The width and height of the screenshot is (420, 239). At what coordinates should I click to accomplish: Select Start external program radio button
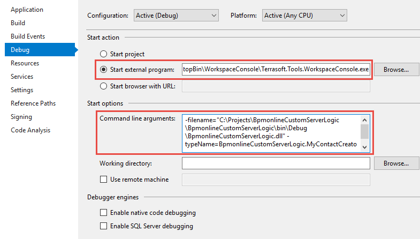point(104,70)
